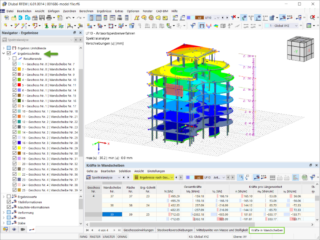Open Mittelpunkte von Masse und Steifigkeit tab

click(222, 230)
